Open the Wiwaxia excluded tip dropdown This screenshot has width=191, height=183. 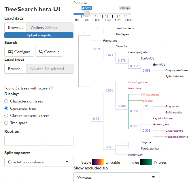click(117, 177)
